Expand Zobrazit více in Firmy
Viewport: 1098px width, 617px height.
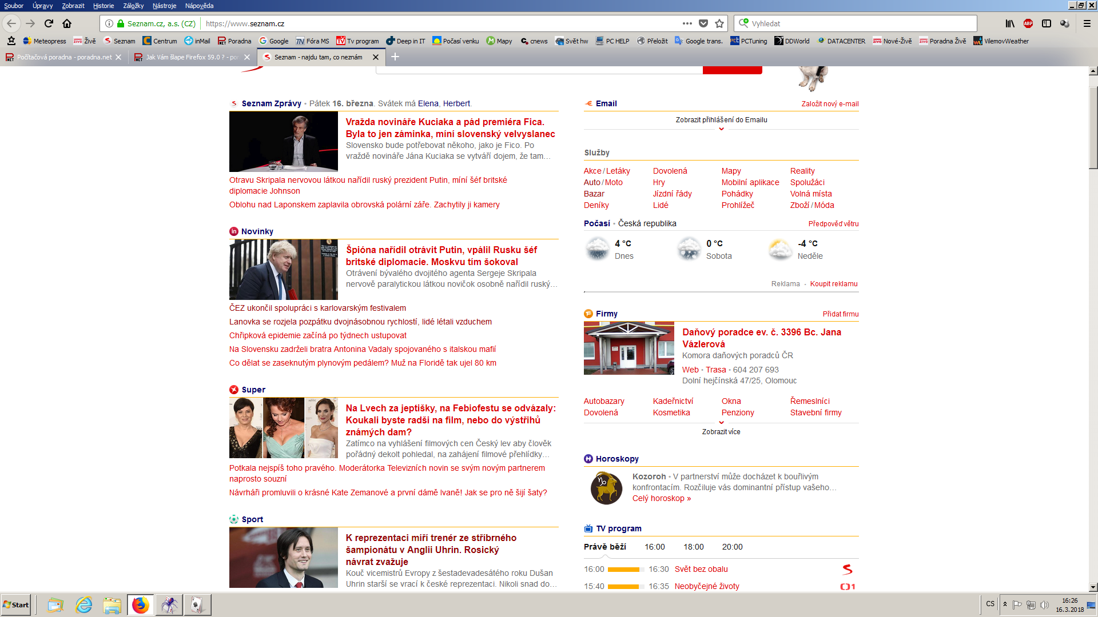[721, 431]
